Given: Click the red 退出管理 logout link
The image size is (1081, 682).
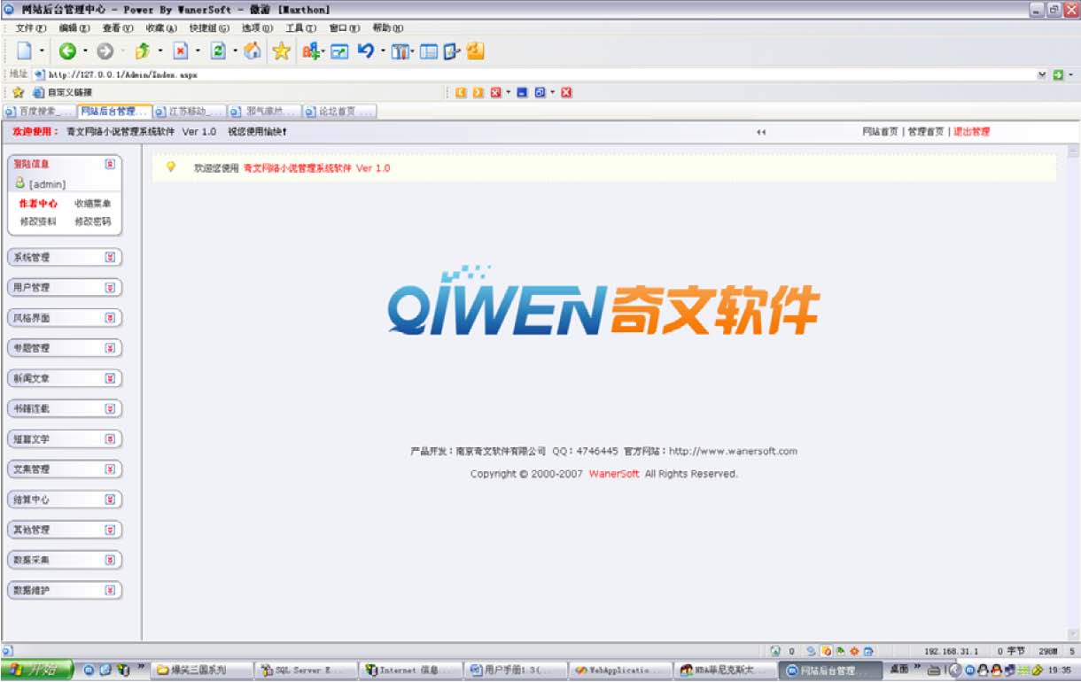Looking at the screenshot, I should [971, 132].
